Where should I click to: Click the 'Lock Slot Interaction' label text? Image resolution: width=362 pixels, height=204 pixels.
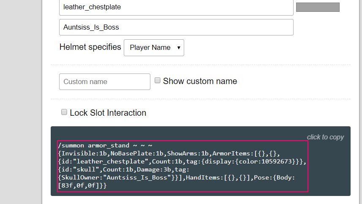coord(108,113)
